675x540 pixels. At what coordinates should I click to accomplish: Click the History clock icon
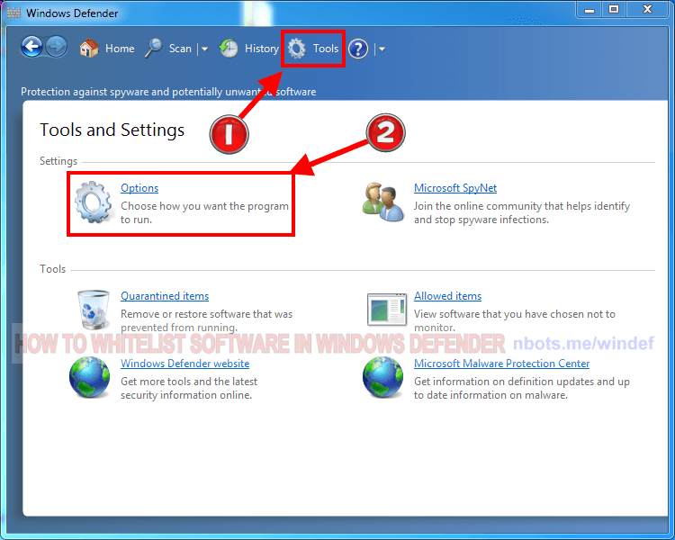229,49
